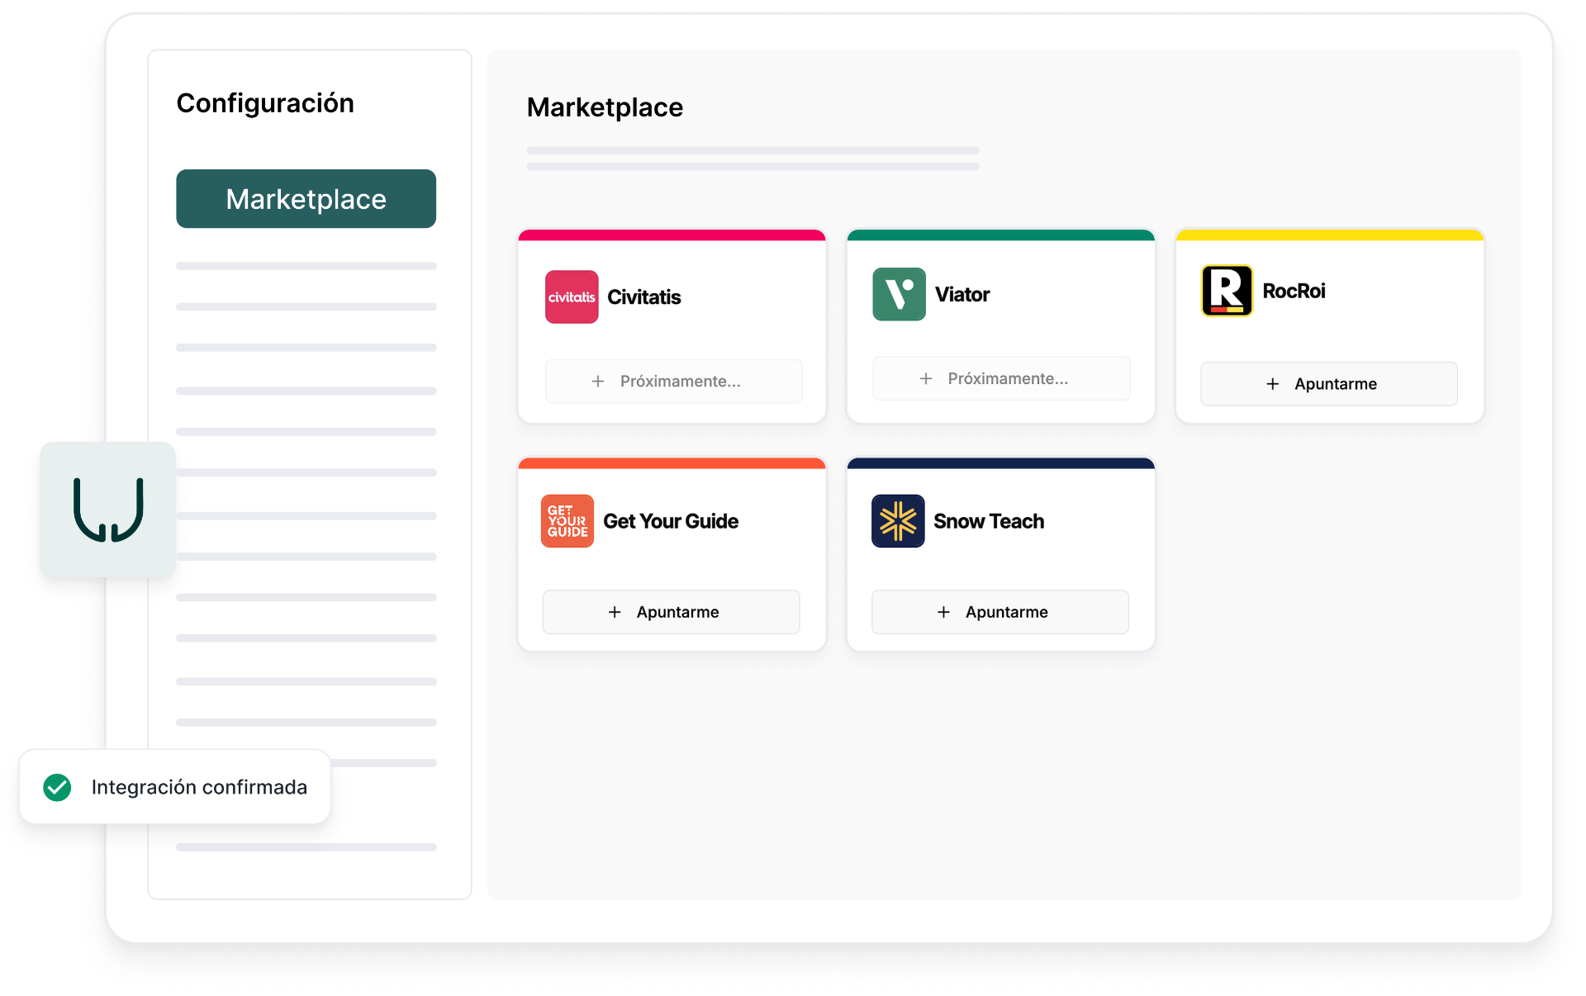The image size is (1586, 996).
Task: Click the Snow Teach snowflake logo
Action: point(898,521)
